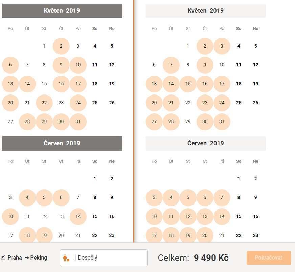The height and width of the screenshot is (272, 295).
Task: Click the Celkem 9 490 Kč total price
Action: coord(193,258)
